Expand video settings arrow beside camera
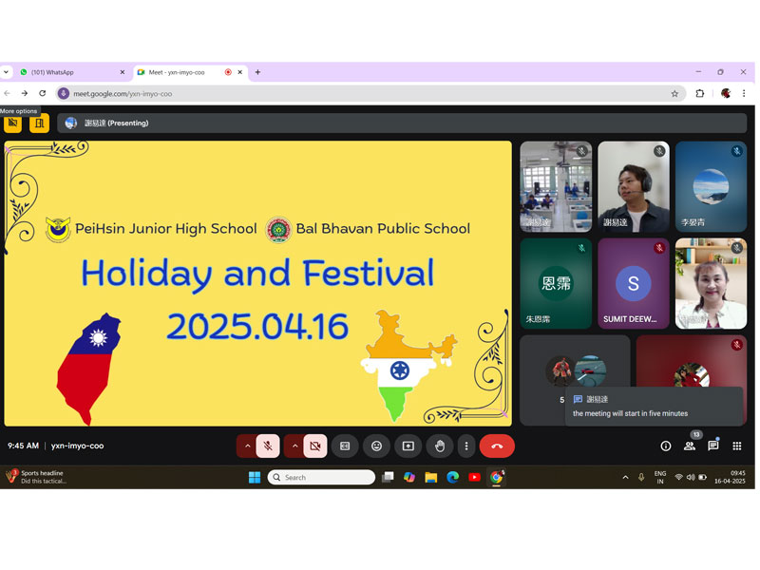The width and height of the screenshot is (760, 570). [294, 446]
